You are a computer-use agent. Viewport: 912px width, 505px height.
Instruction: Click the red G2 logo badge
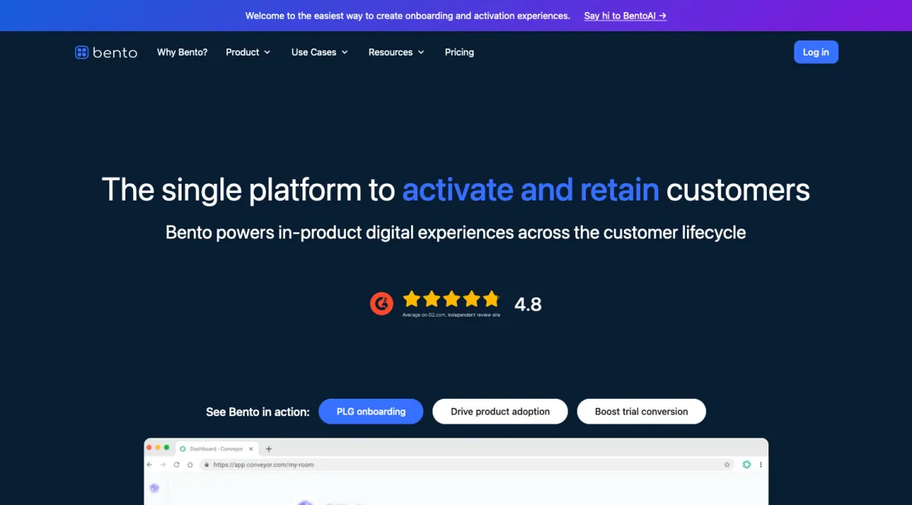coord(382,303)
